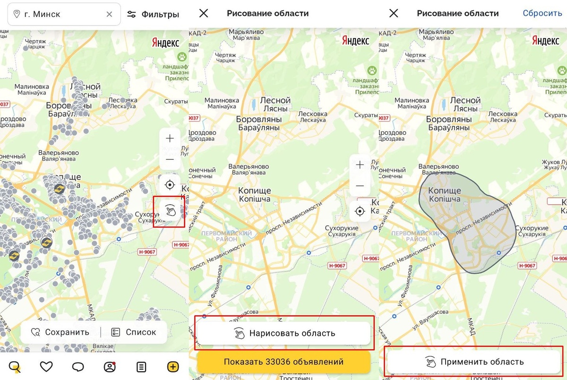Tap Сбросить to reset drawn area

click(542, 13)
